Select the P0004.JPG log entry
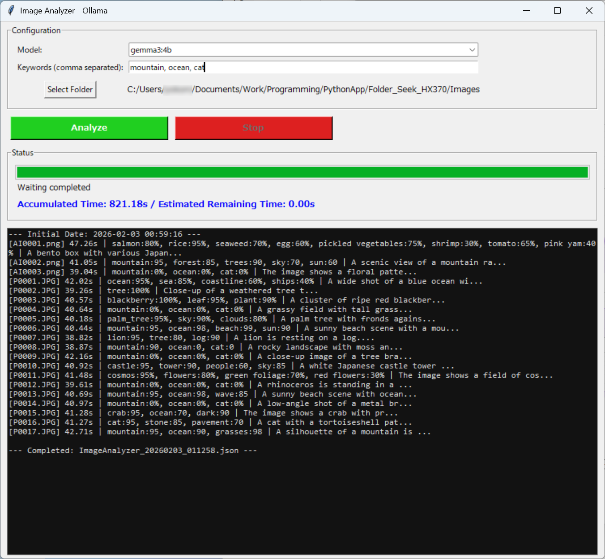The image size is (605, 559). pos(210,310)
